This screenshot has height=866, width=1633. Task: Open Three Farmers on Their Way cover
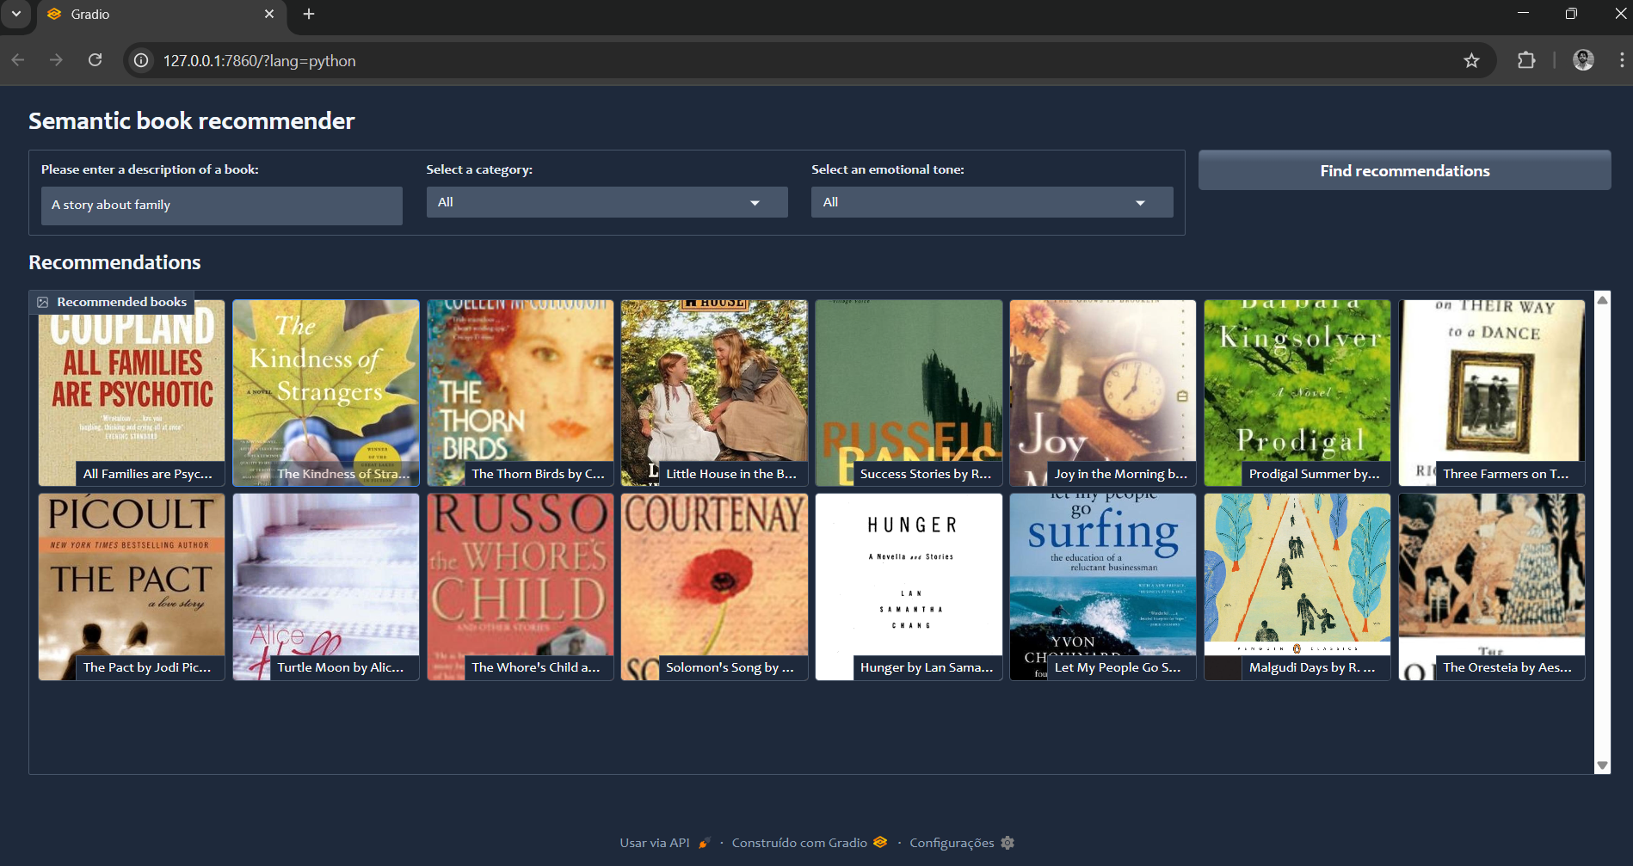click(x=1492, y=393)
